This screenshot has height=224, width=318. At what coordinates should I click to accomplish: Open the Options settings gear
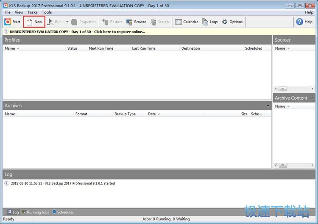[x=232, y=22]
